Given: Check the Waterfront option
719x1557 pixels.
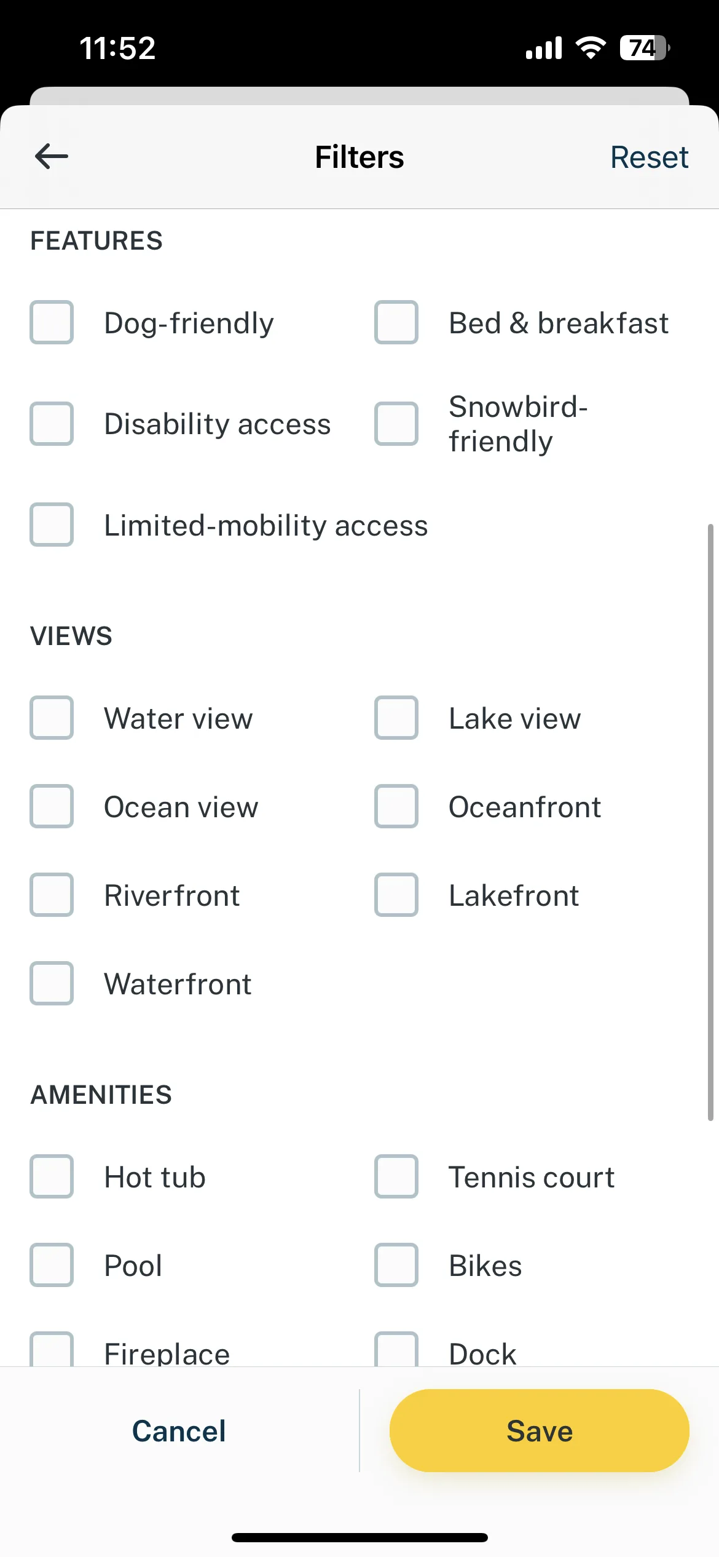Looking at the screenshot, I should pos(52,983).
